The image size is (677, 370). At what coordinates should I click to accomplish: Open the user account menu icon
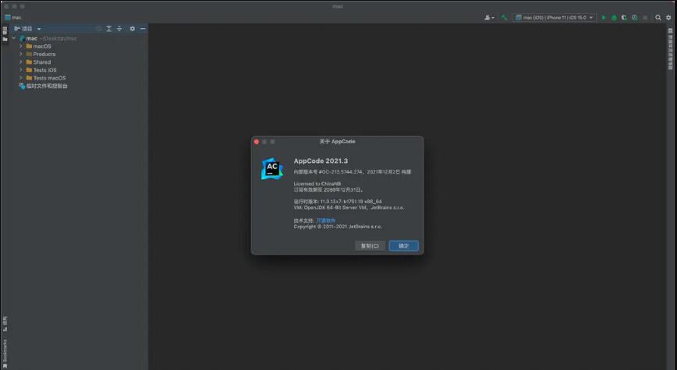click(x=489, y=18)
